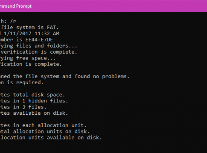Screen dimensions: 207x153
Task: Click the blank black console area below the output
Action: click(x=103, y=147)
